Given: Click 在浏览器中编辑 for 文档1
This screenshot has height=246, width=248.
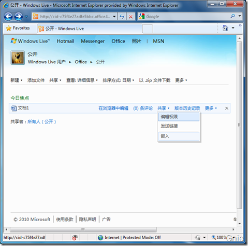Looking at the screenshot, I should [x=113, y=108].
